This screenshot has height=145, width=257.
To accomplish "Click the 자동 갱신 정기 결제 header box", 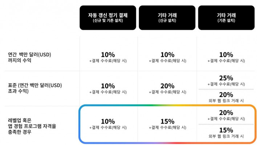I will tap(108, 18).
